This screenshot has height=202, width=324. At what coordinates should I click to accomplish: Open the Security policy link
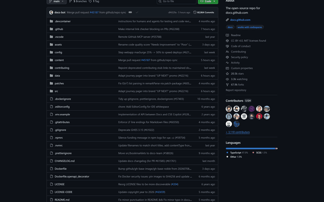pos(239,57)
